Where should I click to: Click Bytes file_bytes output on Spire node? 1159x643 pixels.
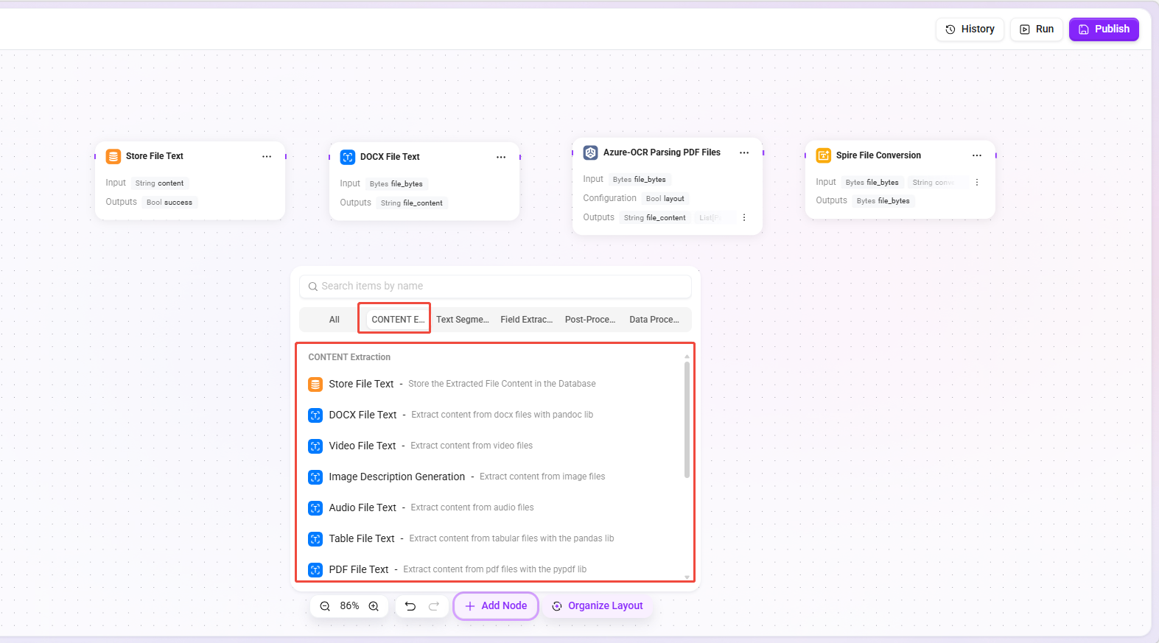(883, 201)
